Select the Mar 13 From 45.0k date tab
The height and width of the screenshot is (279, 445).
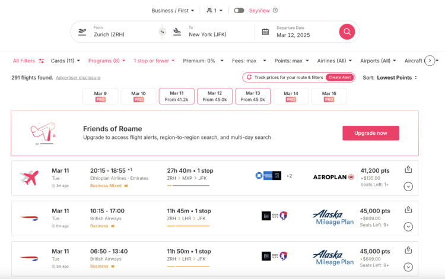pyautogui.click(x=253, y=96)
